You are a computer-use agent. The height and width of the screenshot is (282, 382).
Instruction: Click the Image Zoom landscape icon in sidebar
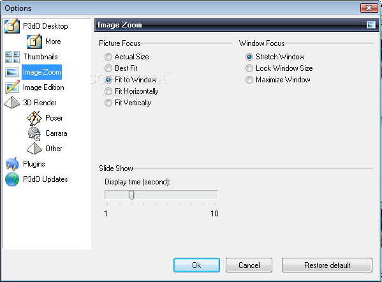coord(12,72)
